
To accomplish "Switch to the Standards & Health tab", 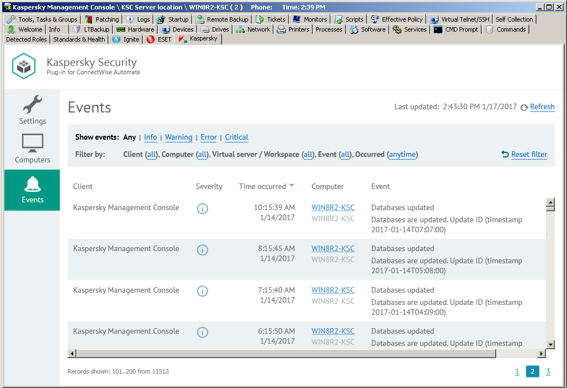I will tap(79, 39).
